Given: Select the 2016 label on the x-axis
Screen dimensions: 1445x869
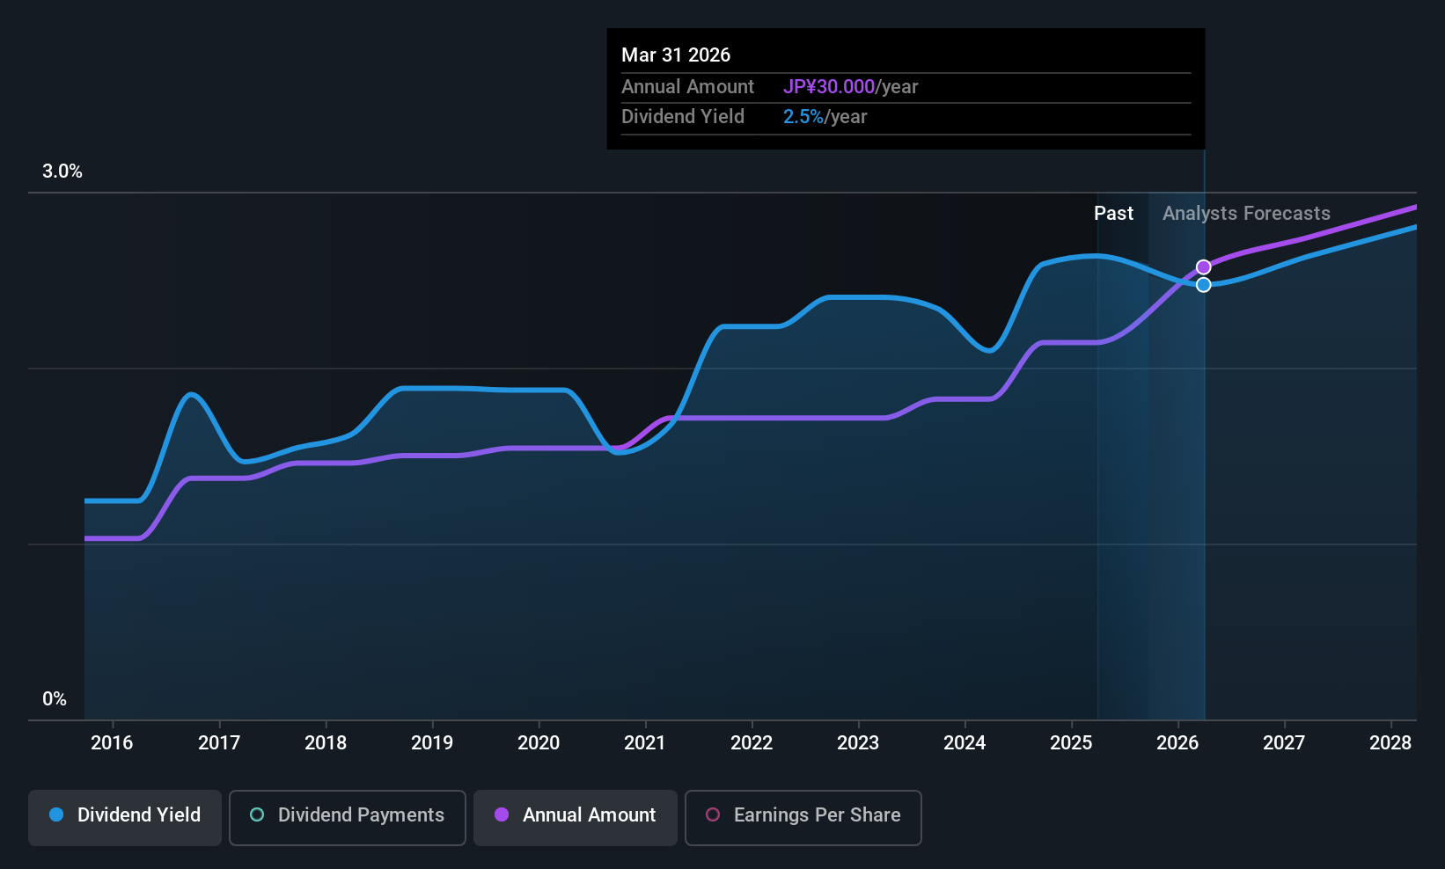Looking at the screenshot, I should point(112,743).
